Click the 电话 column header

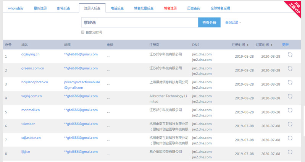coord(110,45)
